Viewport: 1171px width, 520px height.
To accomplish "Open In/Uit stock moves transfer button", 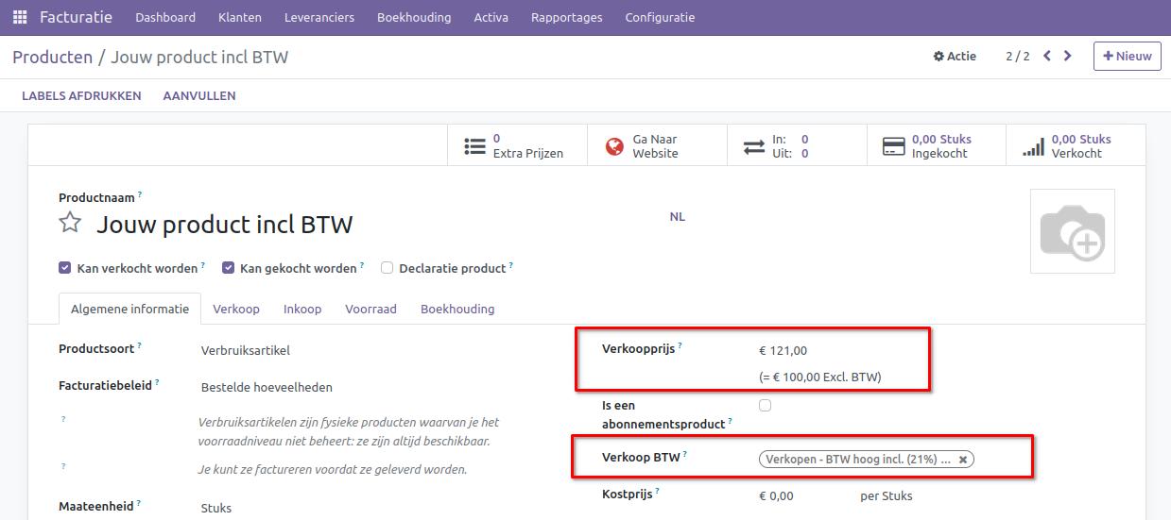I will point(797,146).
